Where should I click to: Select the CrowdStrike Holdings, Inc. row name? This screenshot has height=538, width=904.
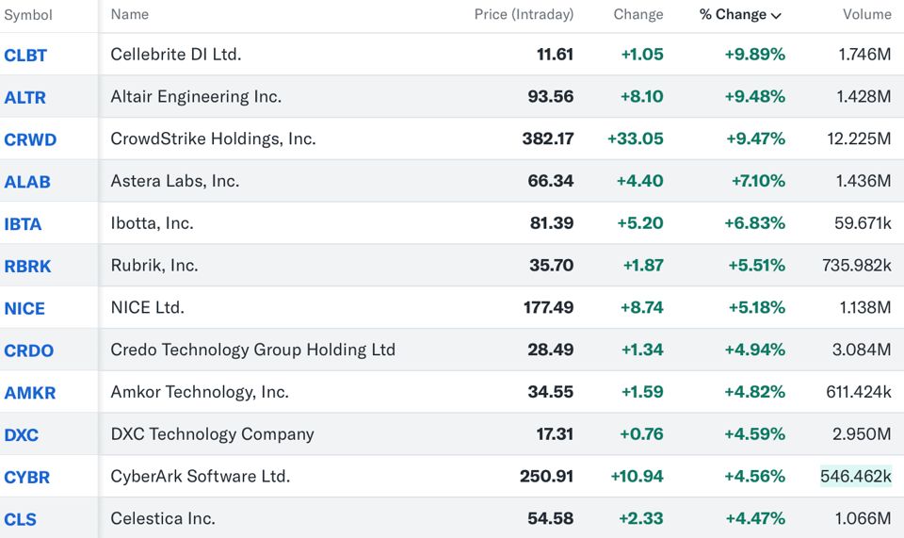(x=213, y=139)
